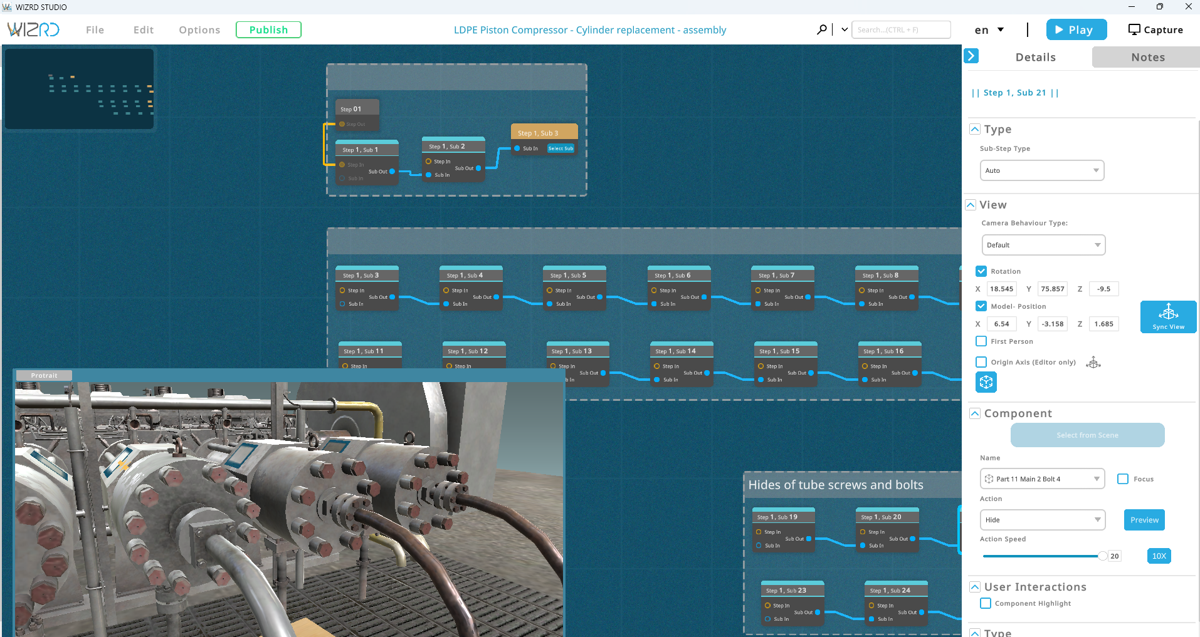This screenshot has width=1200, height=637.
Task: Click Sub Out port of Step 1, Sub 23
Action: click(x=817, y=613)
